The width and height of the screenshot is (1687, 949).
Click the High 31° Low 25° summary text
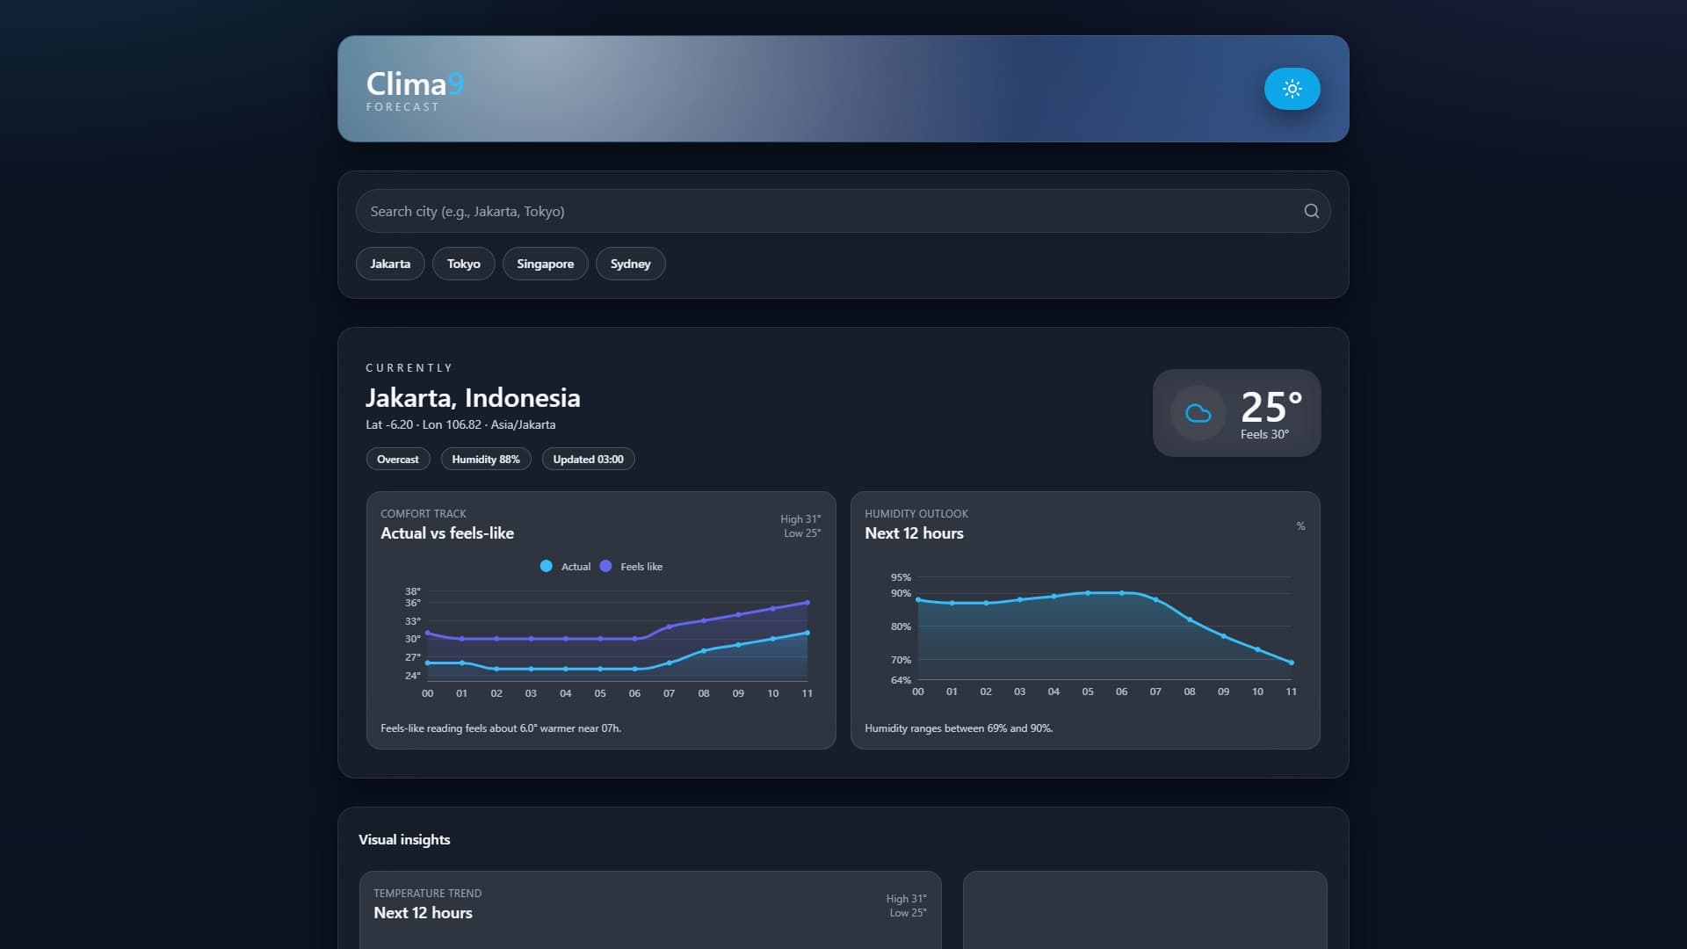pos(800,525)
